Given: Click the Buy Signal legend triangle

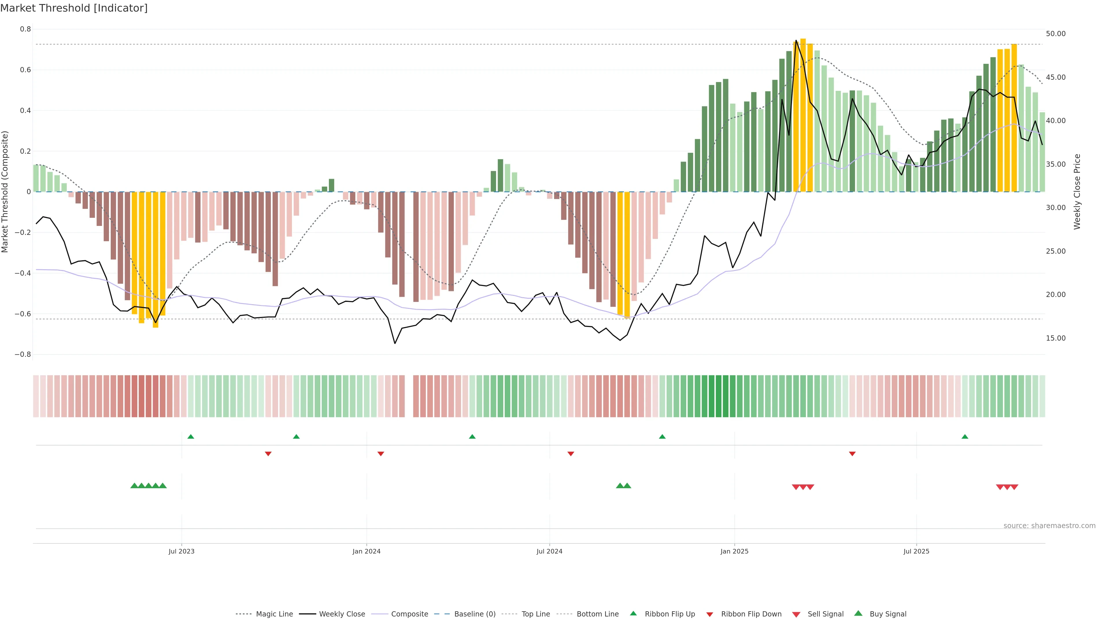Looking at the screenshot, I should 858,613.
